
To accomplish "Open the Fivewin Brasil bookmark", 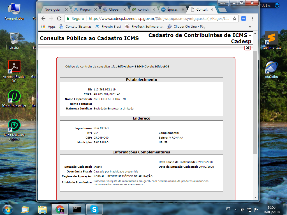I will [108, 27].
